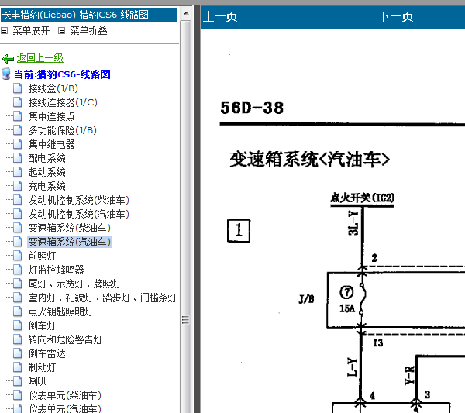465x413 pixels.
Task: Open 转向和危险警告灯 diagram
Action: point(65,339)
